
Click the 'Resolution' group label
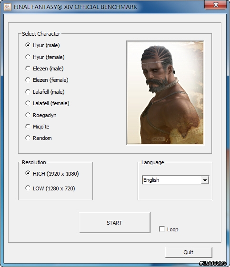coord(34,162)
